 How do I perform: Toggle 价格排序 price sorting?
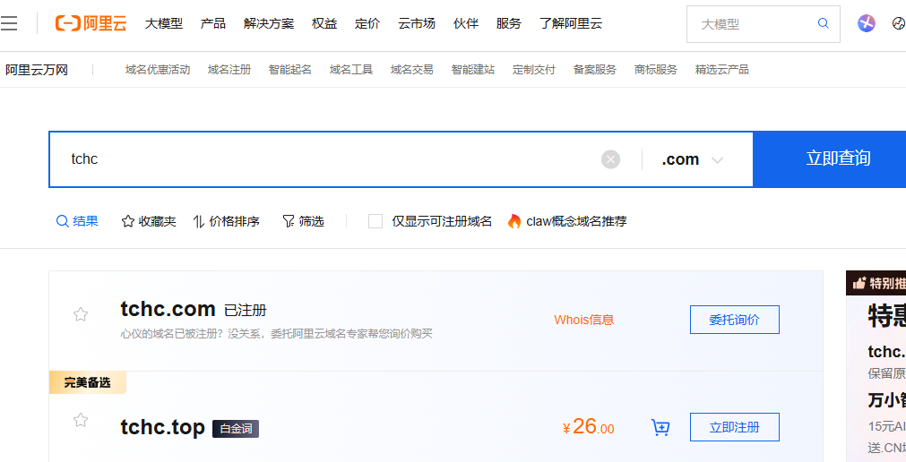pyautogui.click(x=226, y=221)
